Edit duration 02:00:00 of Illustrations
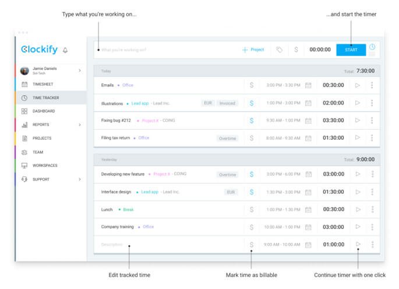Image resolution: width=399 pixels, height=289 pixels. point(333,103)
